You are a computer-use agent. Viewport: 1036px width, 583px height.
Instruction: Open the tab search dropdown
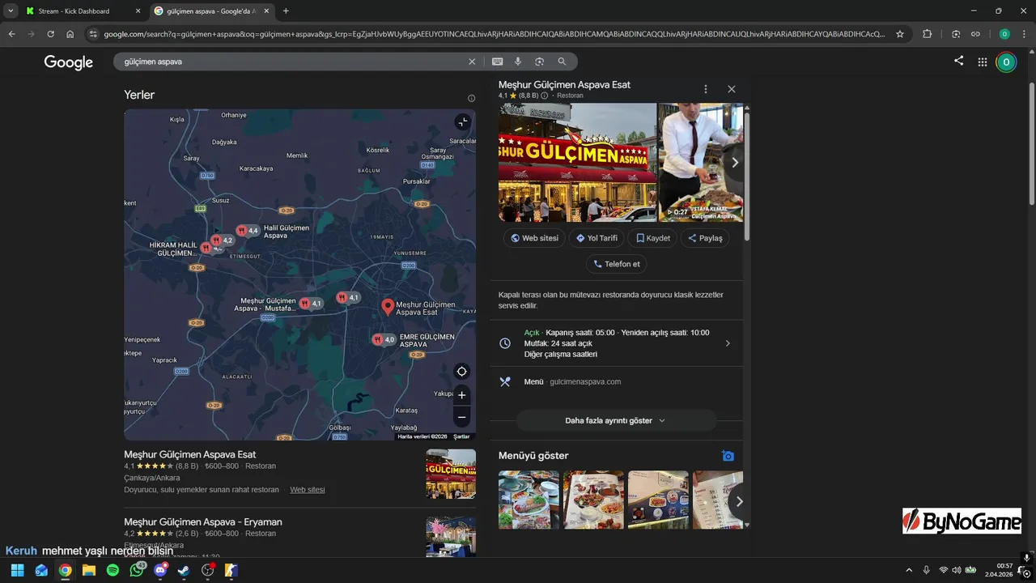(11, 11)
